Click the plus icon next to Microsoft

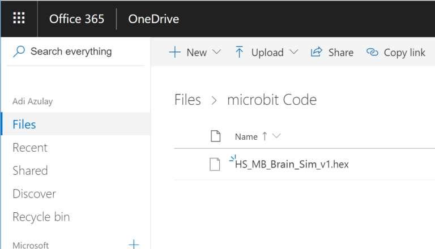pyautogui.click(x=134, y=244)
